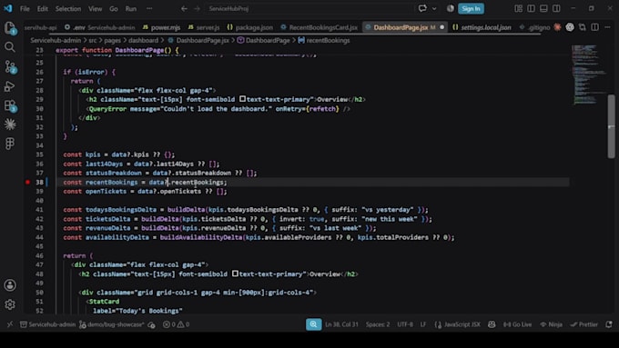
Task: Toggle the Primary Side Bar
Action: pyautogui.click(x=531, y=8)
